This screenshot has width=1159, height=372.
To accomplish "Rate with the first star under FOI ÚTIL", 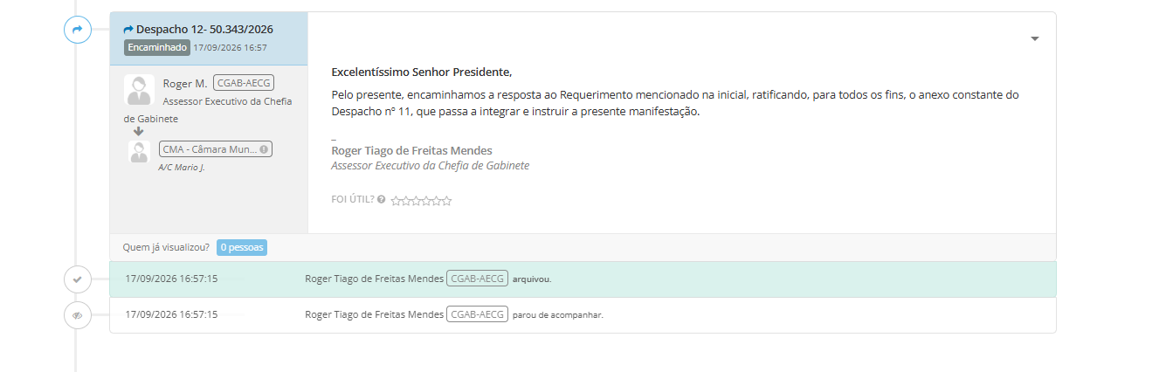I will pos(396,201).
